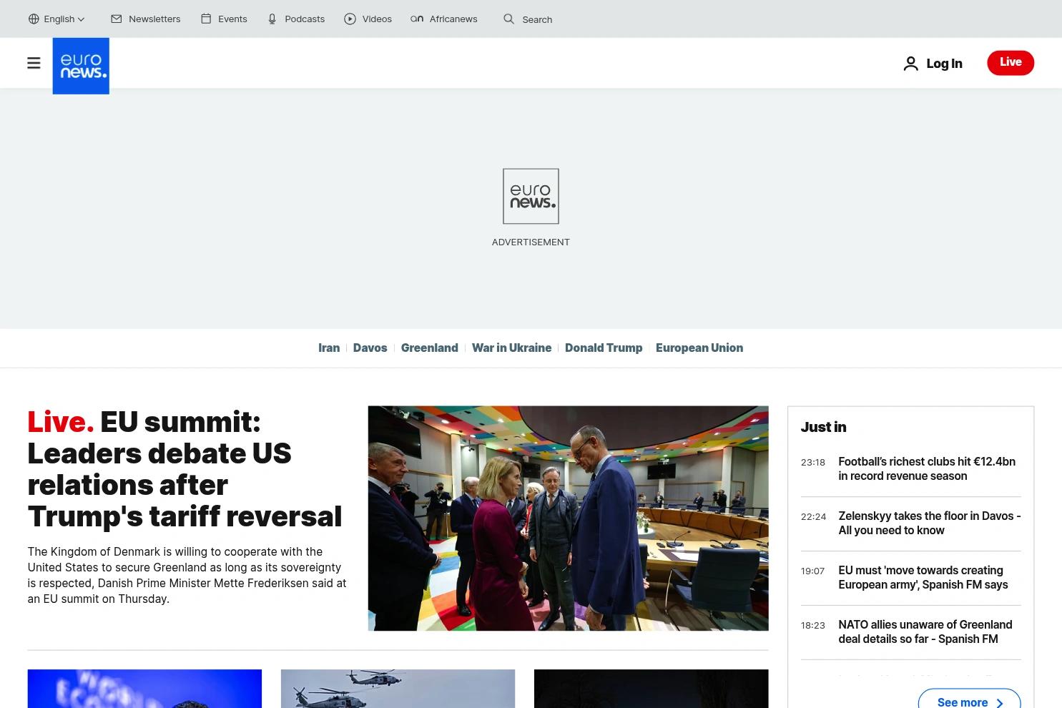
Task: Click the 18:23 timestamp
Action: point(813,625)
